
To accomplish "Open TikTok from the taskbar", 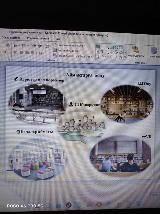I will 69,205.
